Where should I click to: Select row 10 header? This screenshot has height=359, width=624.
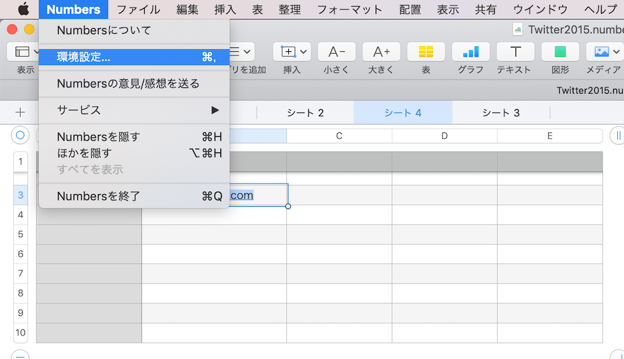(x=21, y=333)
